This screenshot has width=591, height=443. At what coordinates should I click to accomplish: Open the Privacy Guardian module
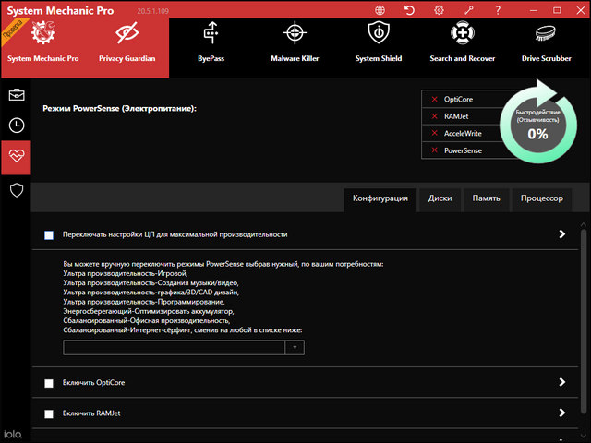point(127,42)
